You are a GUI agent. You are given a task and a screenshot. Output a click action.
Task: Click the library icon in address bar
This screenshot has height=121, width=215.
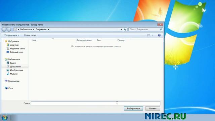[16, 29]
